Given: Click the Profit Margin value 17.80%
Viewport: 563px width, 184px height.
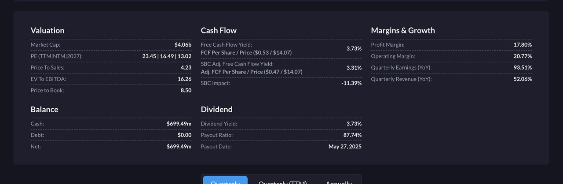Looking at the screenshot, I should pos(523,44).
